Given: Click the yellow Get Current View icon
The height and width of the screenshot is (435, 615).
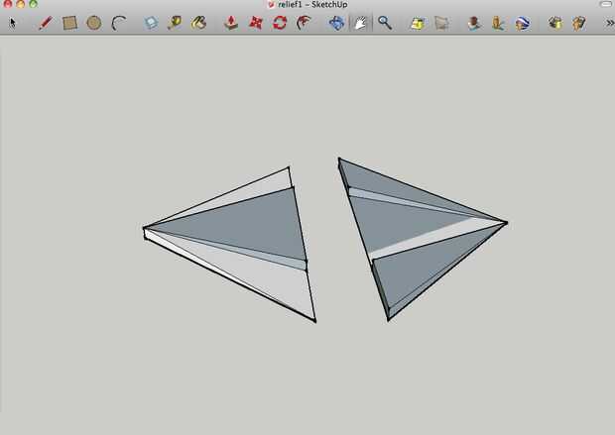Looking at the screenshot, I should click(x=418, y=23).
